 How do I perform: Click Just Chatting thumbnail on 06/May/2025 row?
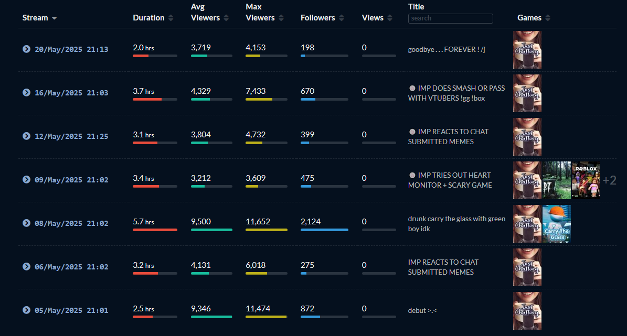click(527, 267)
